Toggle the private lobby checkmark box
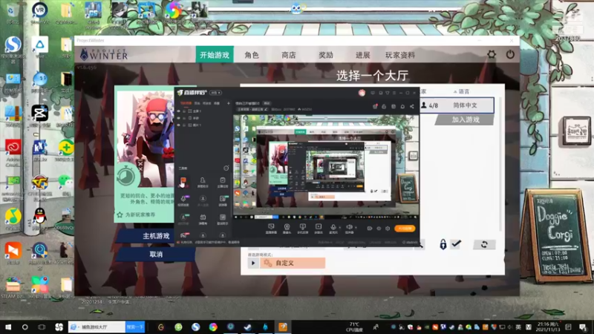594x334 pixels. pyautogui.click(x=457, y=244)
